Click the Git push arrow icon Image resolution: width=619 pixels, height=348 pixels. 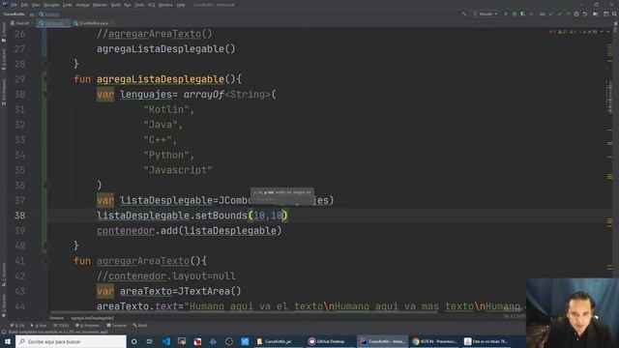click(x=568, y=14)
